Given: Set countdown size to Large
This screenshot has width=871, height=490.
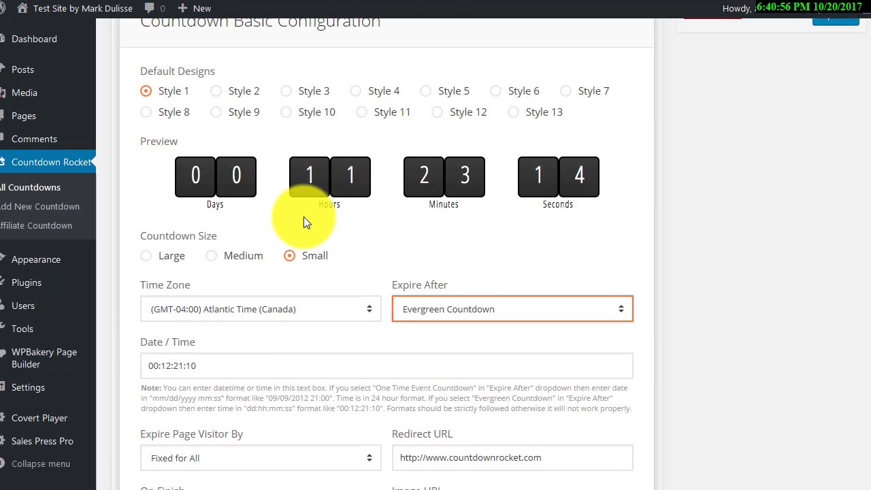Looking at the screenshot, I should coord(146,255).
